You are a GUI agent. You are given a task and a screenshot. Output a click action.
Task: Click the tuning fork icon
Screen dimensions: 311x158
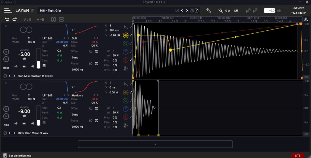point(220,11)
